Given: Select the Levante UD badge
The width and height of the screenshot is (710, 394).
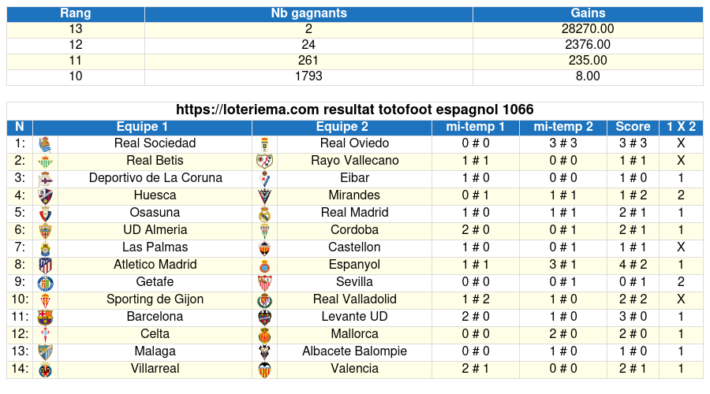Looking at the screenshot, I should [x=264, y=318].
